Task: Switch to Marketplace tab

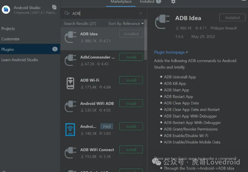Action: (x=121, y=2)
